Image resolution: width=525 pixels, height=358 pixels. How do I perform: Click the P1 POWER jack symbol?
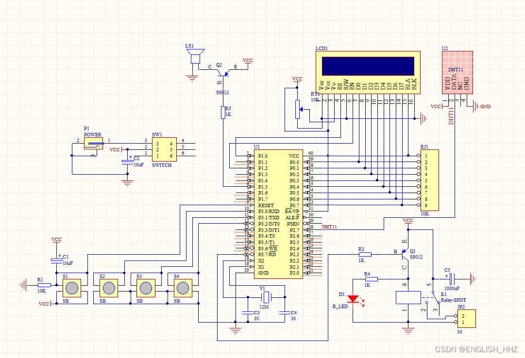(x=93, y=144)
